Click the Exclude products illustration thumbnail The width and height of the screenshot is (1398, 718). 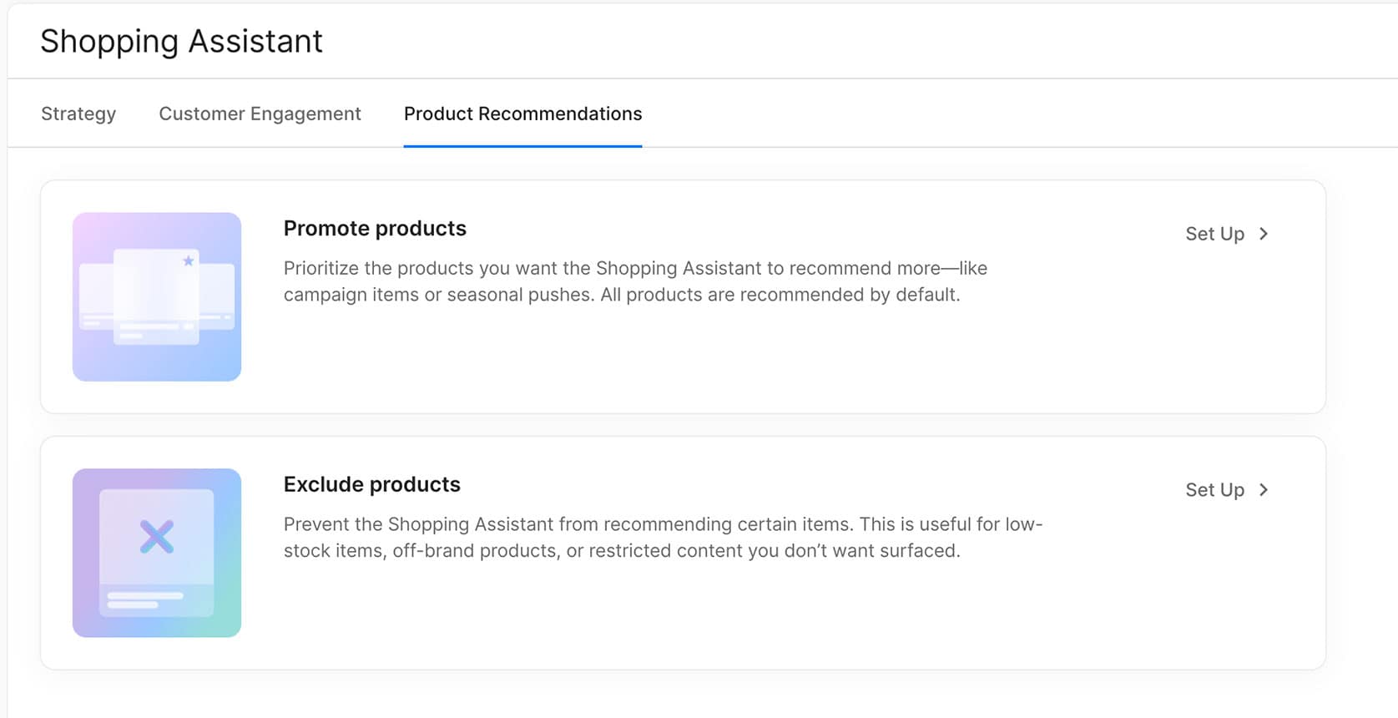pos(157,553)
